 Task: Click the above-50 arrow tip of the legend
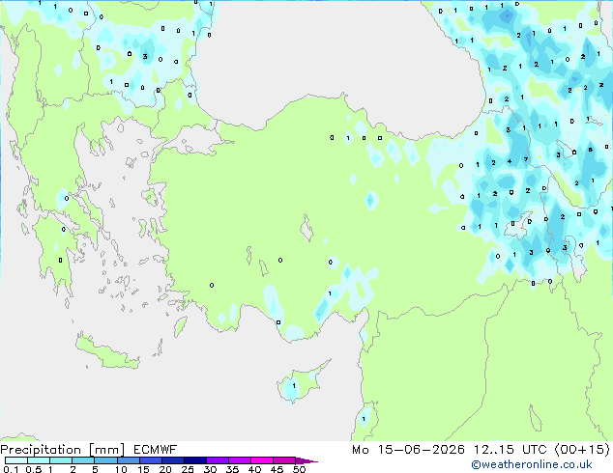click(306, 460)
